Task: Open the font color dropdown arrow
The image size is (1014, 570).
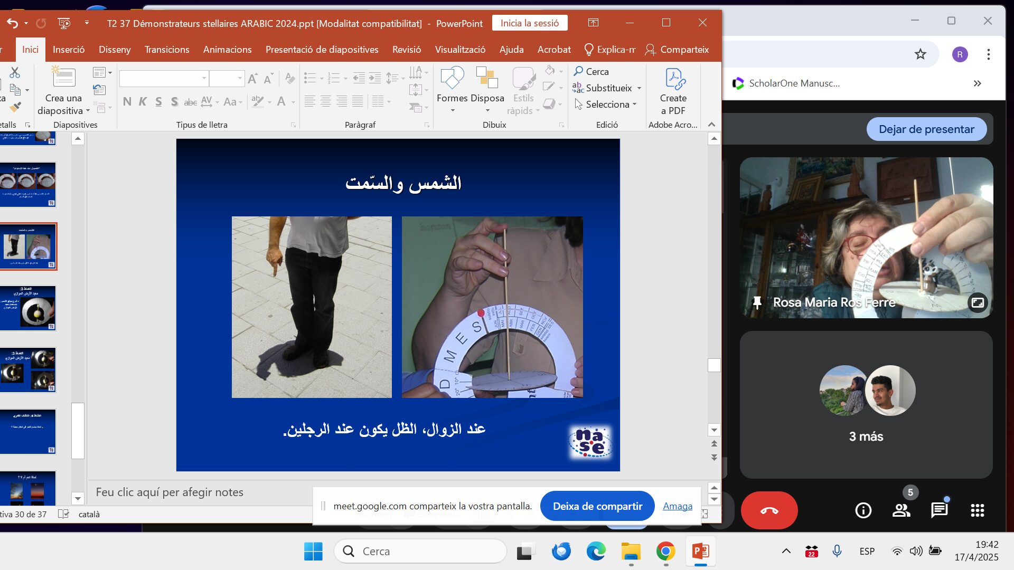Action: point(294,102)
